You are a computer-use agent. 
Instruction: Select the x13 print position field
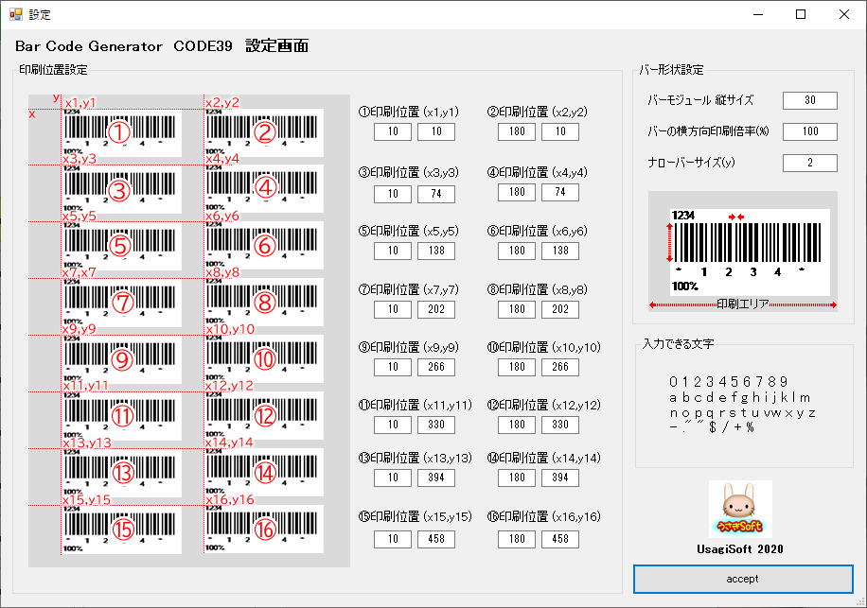tap(393, 478)
